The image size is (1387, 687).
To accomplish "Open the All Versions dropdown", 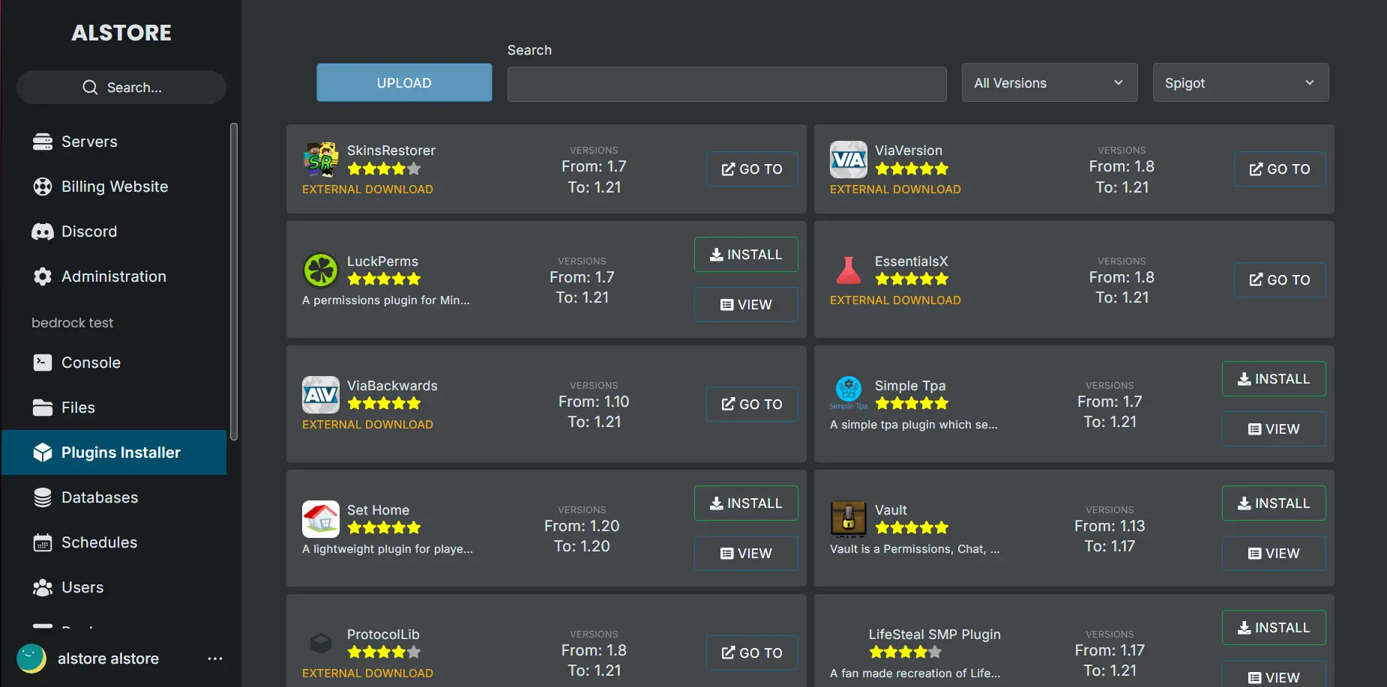I will click(1048, 82).
